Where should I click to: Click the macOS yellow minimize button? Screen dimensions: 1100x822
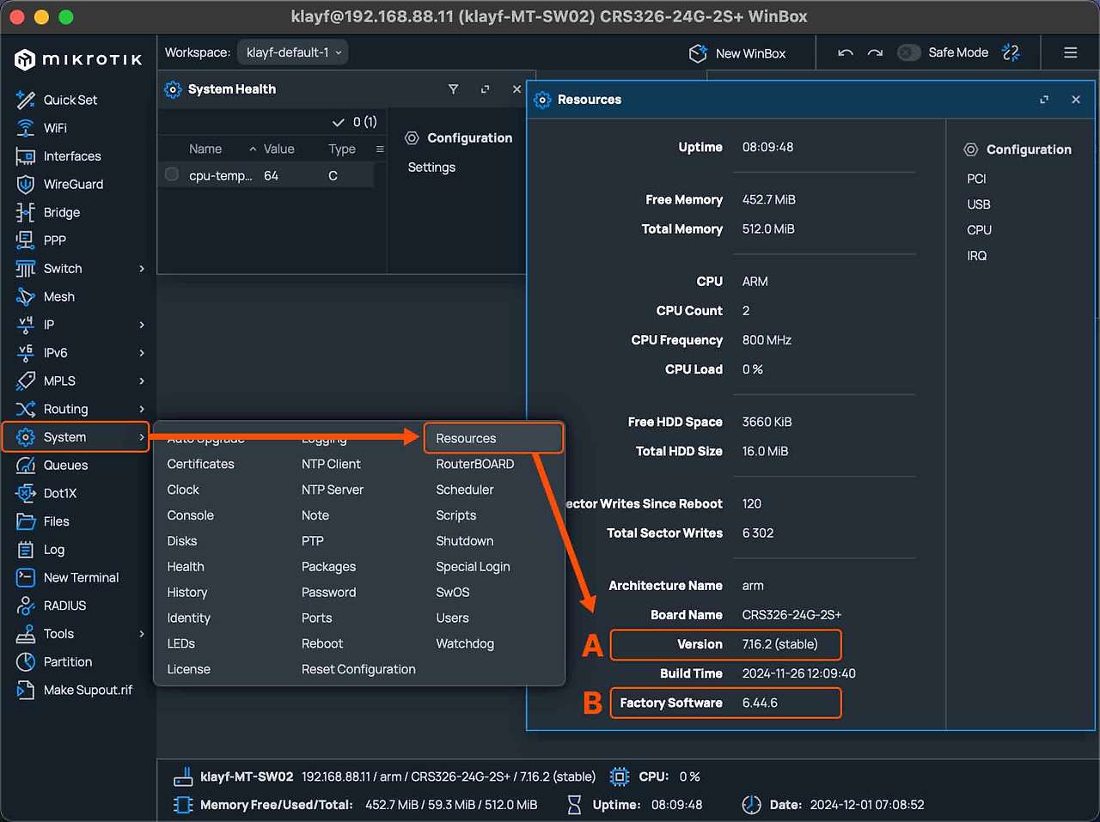[40, 17]
